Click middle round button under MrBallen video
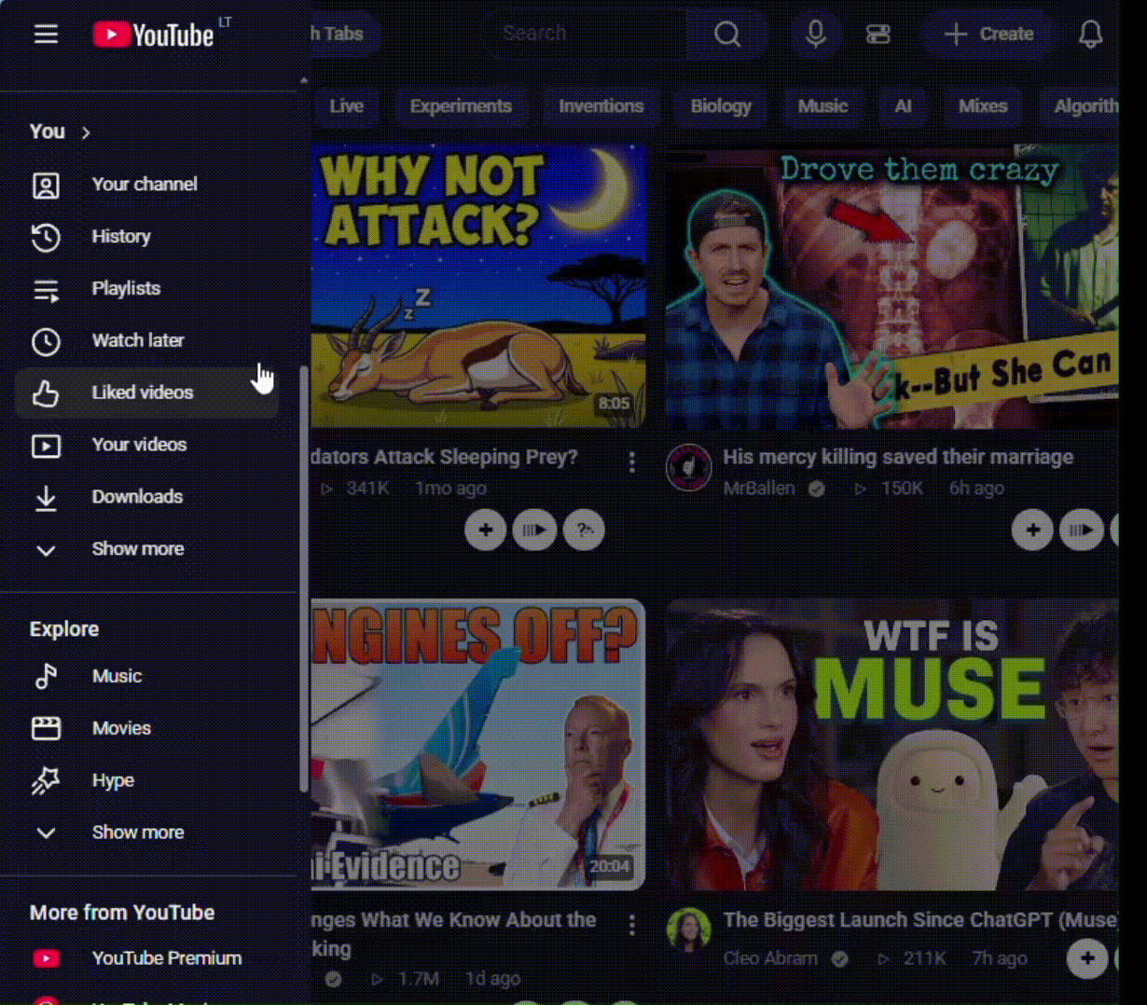This screenshot has width=1147, height=1005. [1083, 530]
